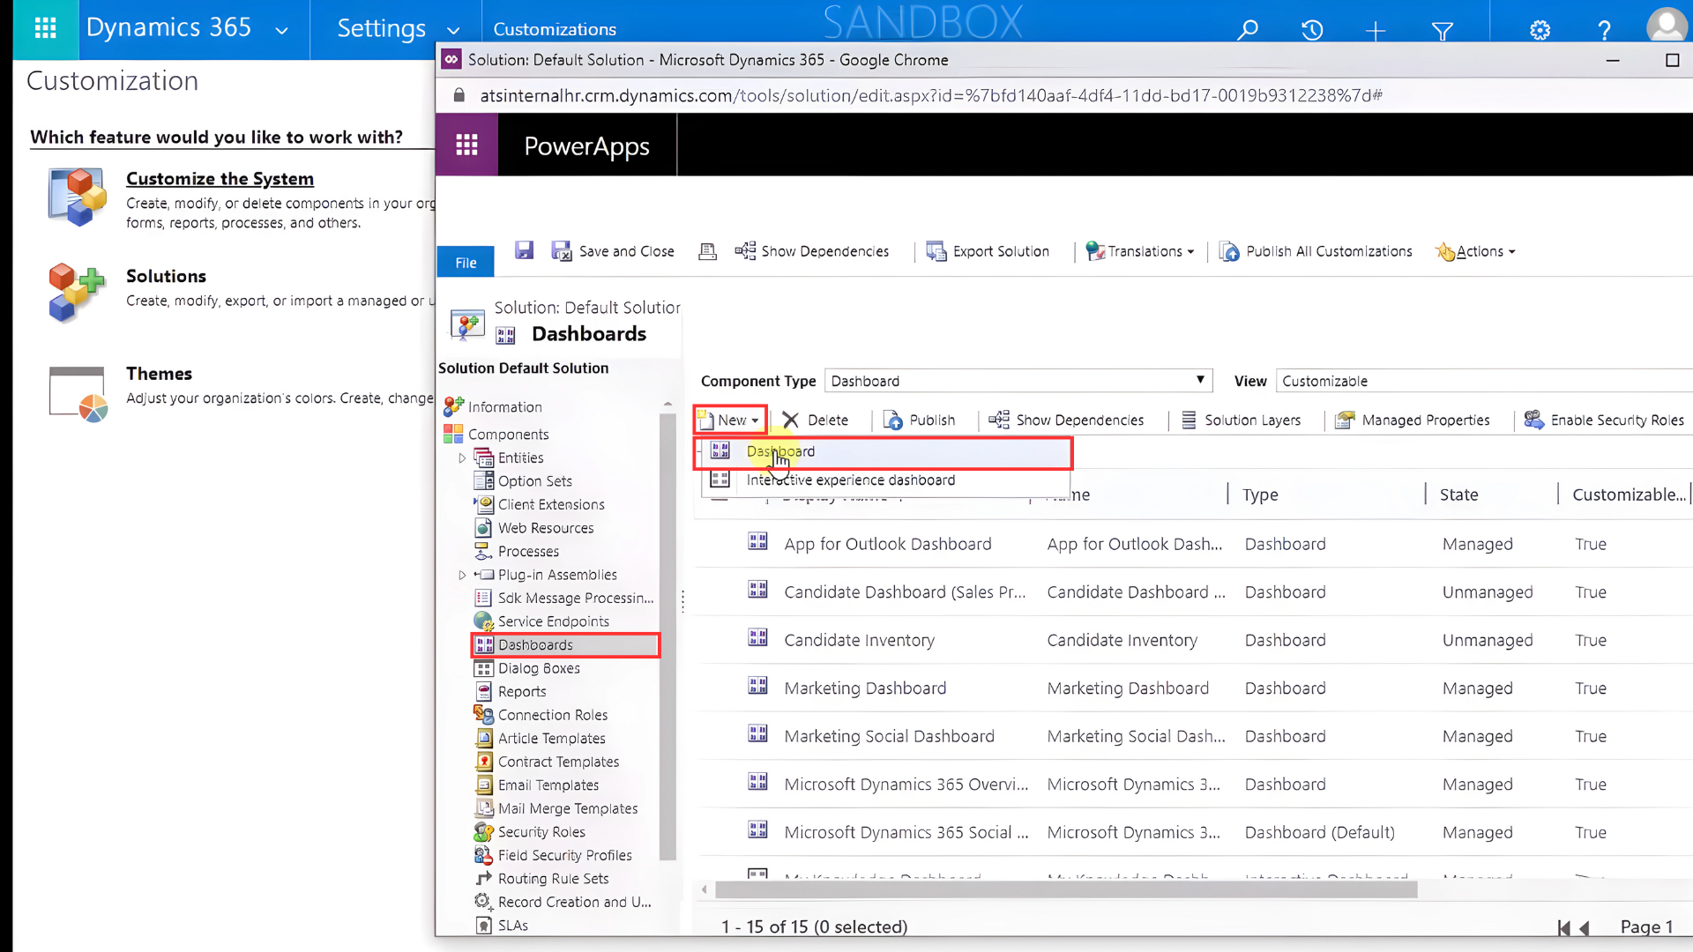Open the File tab
1693x952 pixels.
click(x=466, y=263)
